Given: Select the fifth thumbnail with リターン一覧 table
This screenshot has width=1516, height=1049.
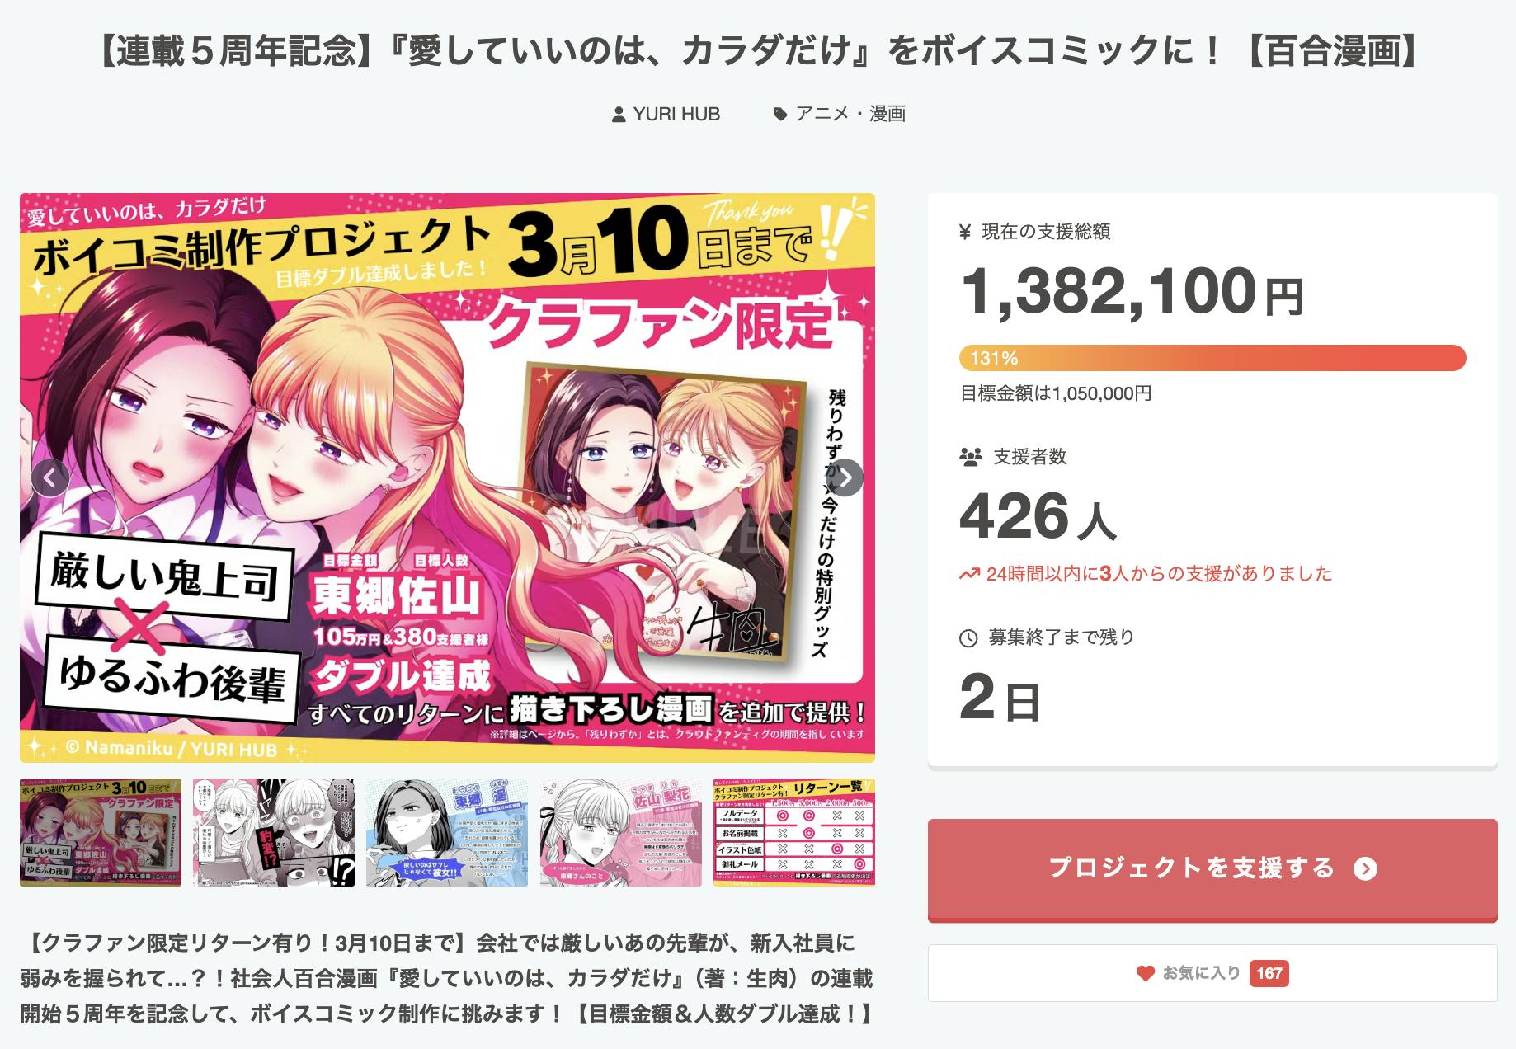Looking at the screenshot, I should (x=793, y=832).
